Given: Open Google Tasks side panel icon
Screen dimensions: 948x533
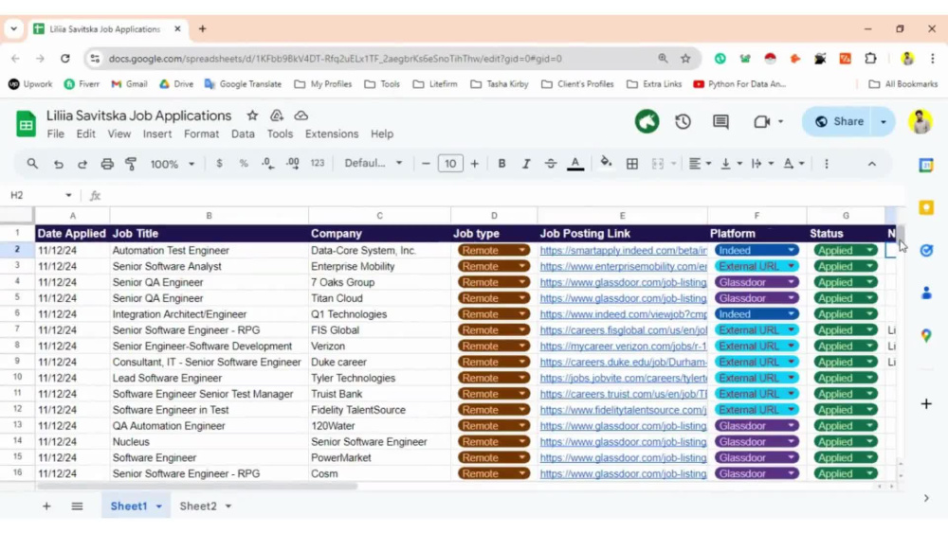Looking at the screenshot, I should point(925,250).
